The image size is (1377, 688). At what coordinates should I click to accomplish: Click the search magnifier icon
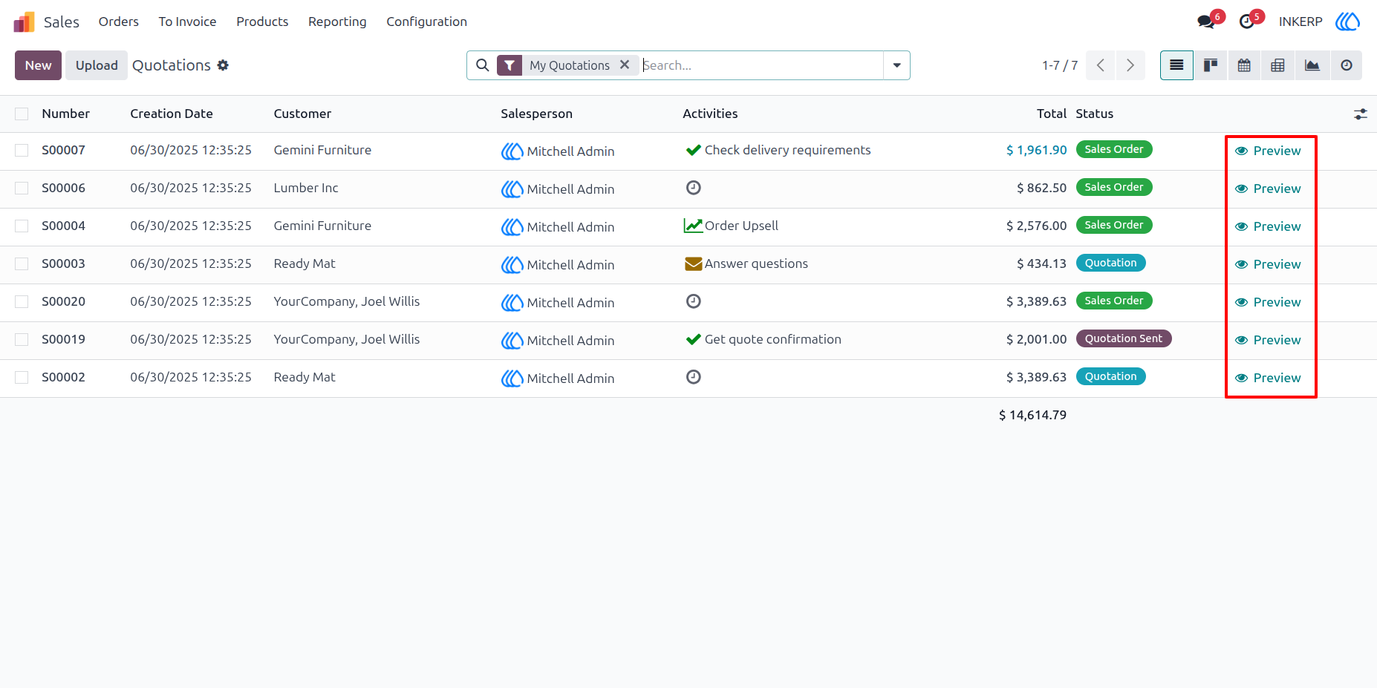click(x=483, y=65)
